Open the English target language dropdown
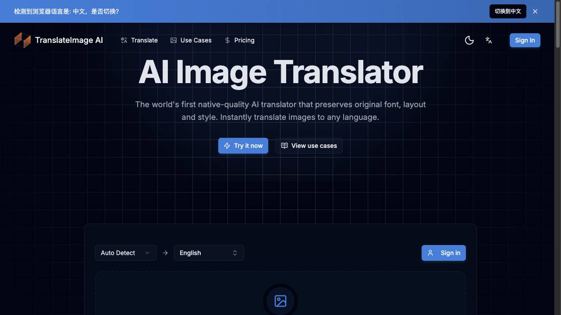Screen dimensions: 561x315 (x=209, y=253)
